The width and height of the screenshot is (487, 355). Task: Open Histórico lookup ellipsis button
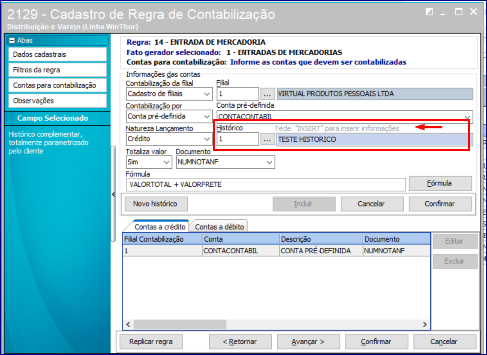268,139
